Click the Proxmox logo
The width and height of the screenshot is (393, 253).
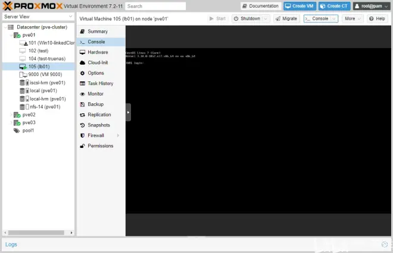(x=33, y=6)
